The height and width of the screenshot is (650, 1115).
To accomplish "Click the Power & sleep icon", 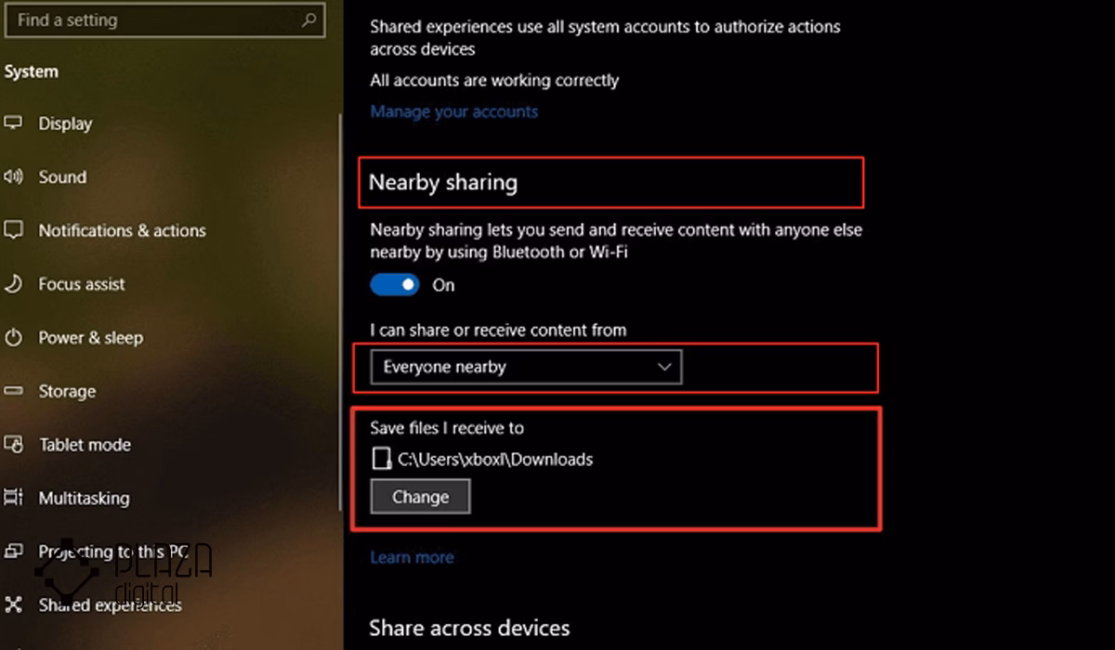I will point(13,337).
